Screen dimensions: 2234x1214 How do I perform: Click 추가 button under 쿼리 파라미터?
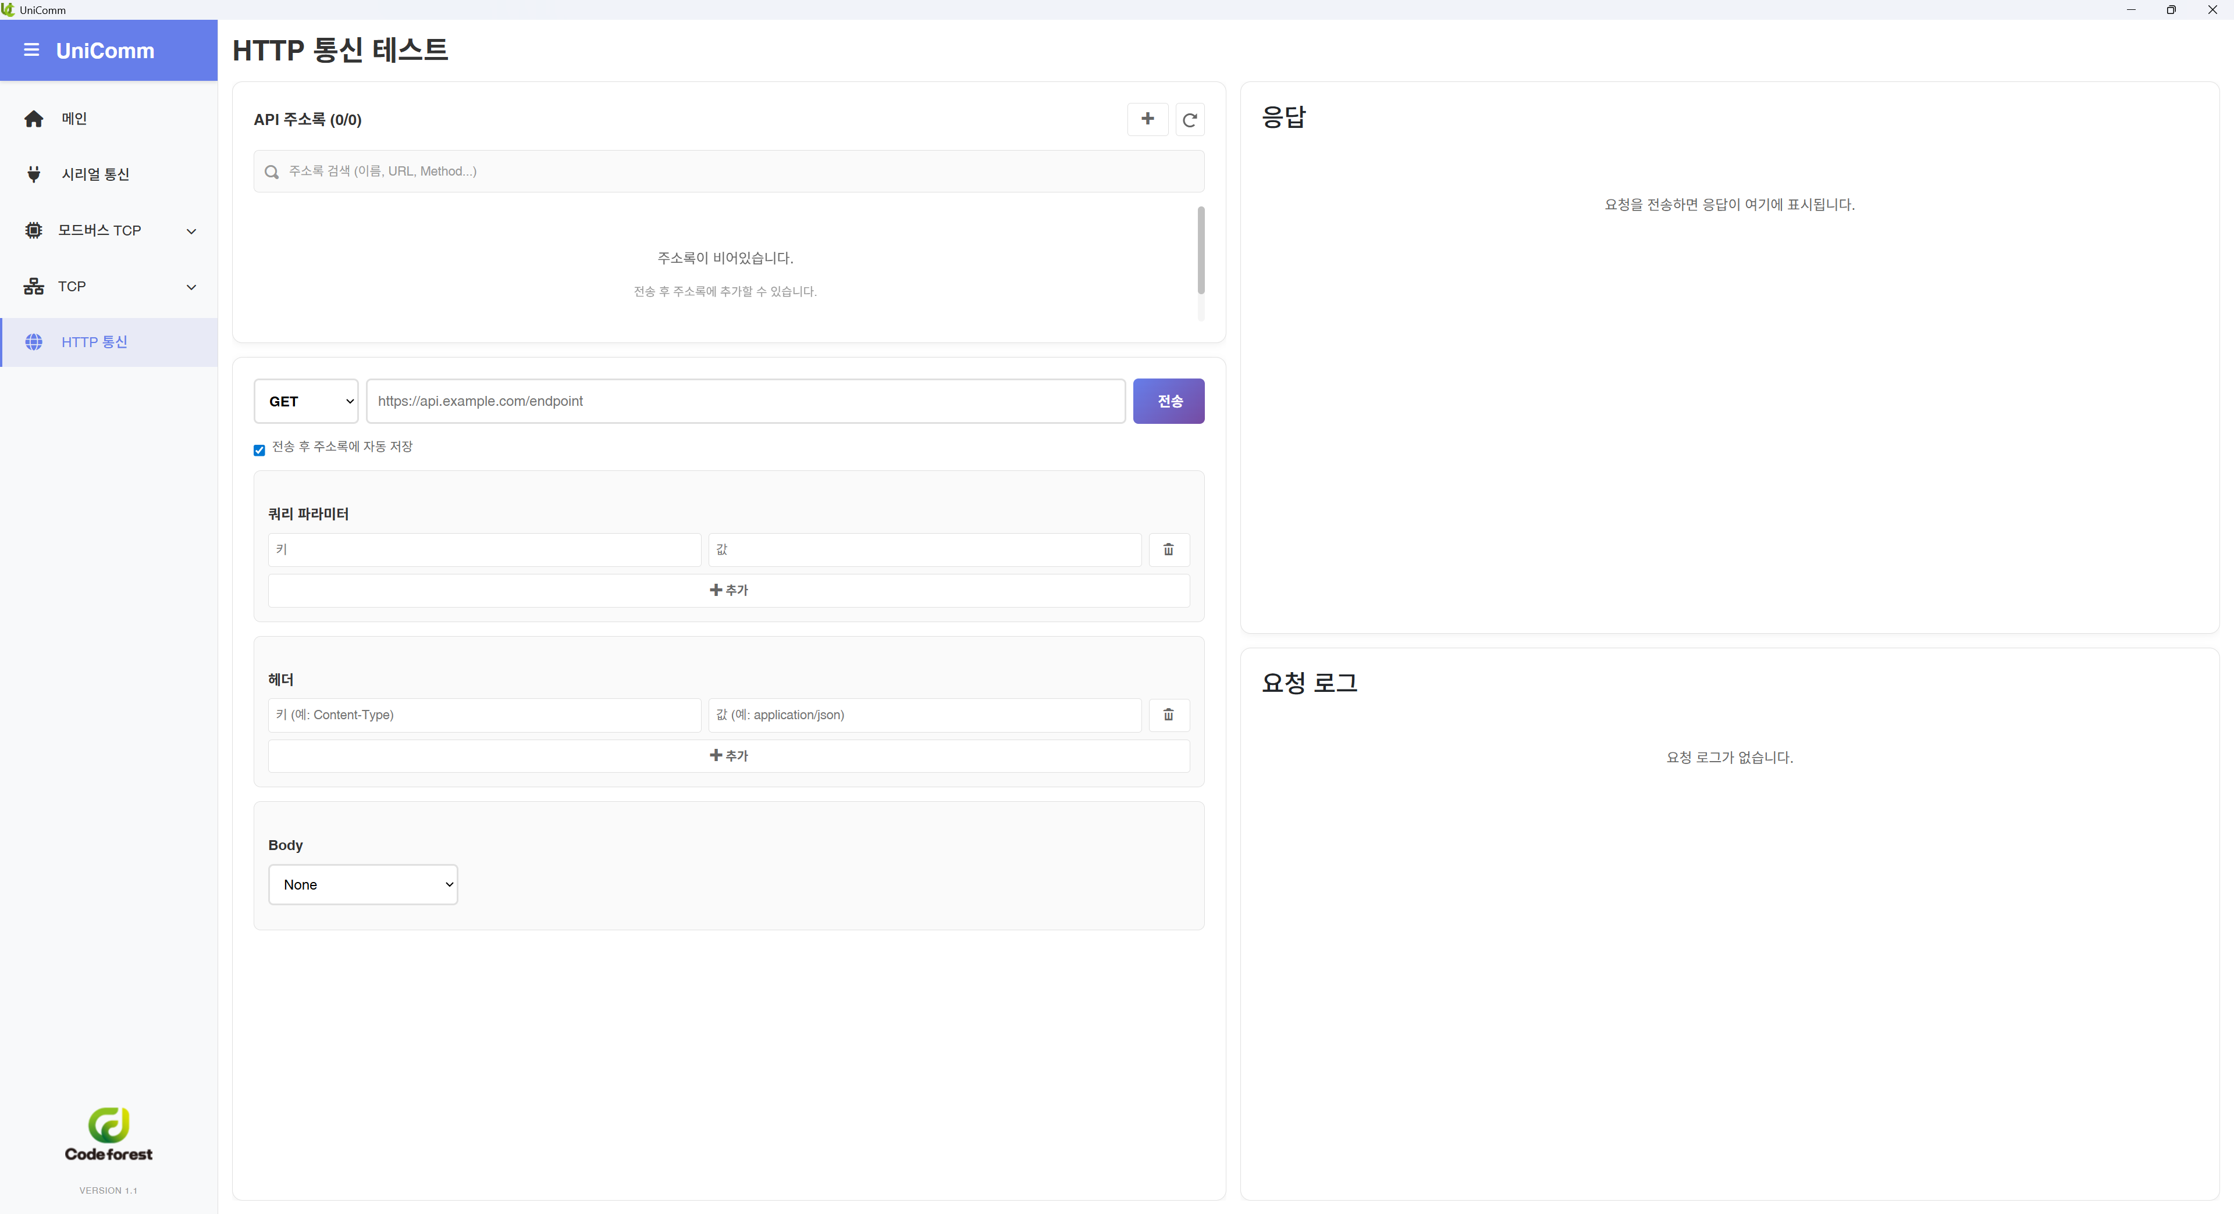(728, 590)
